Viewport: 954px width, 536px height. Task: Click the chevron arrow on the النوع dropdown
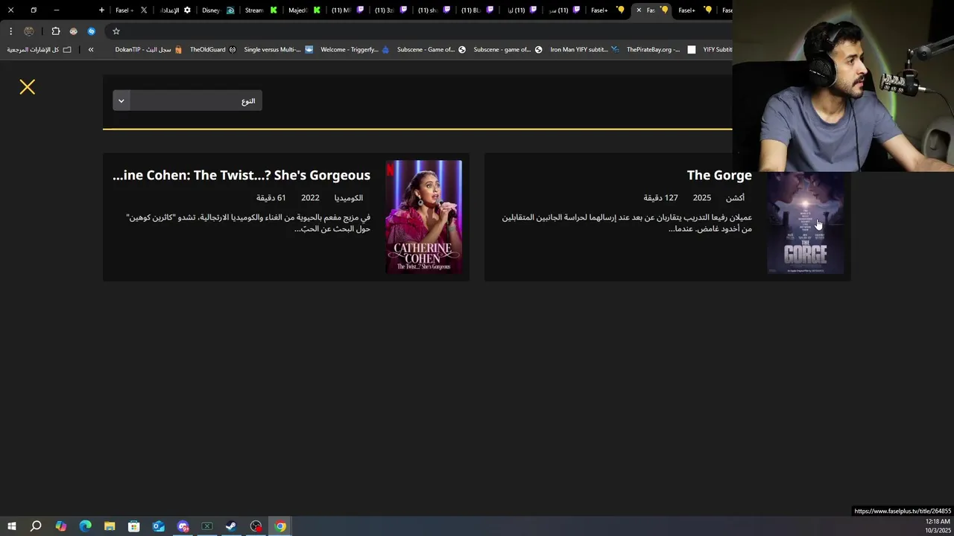(121, 101)
